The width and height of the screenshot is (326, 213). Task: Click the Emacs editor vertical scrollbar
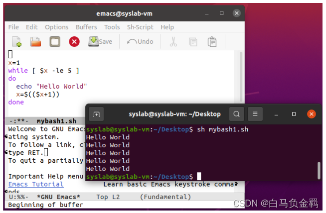click(x=241, y=77)
